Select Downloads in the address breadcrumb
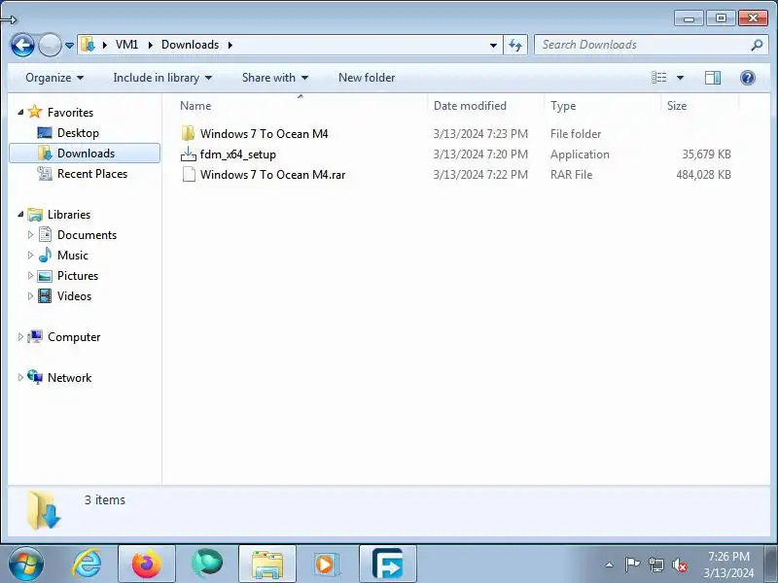778x583 pixels. (190, 45)
